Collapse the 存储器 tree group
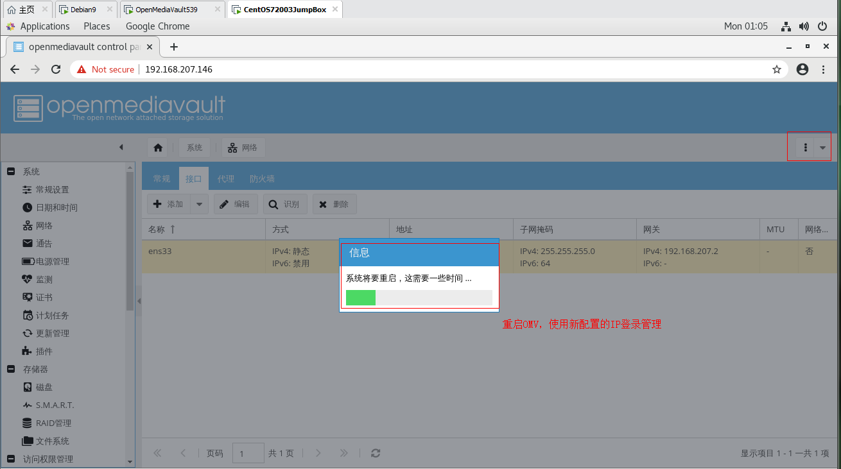Image resolution: width=841 pixels, height=469 pixels. pos(10,370)
